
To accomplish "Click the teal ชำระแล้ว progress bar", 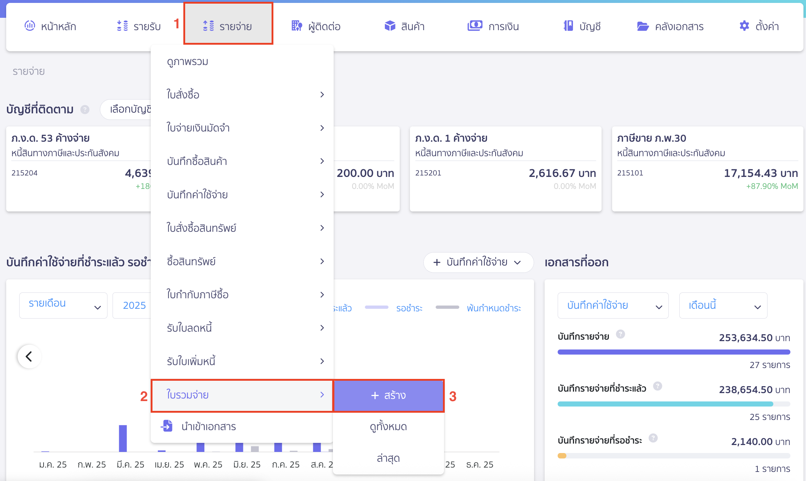I will tap(665, 404).
